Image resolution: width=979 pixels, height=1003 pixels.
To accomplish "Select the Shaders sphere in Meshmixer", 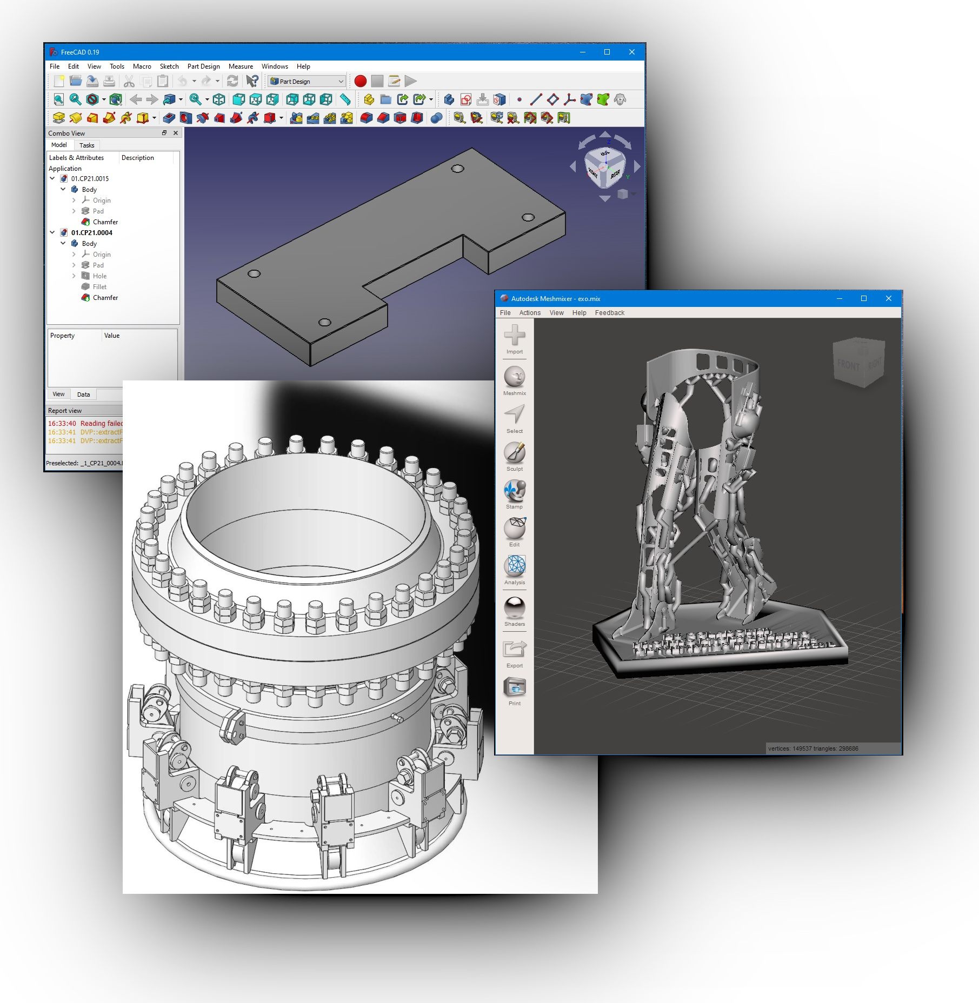I will tap(514, 608).
